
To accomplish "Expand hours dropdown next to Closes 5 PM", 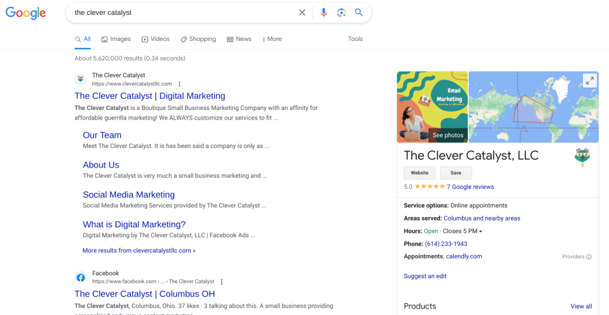I will click(x=481, y=231).
